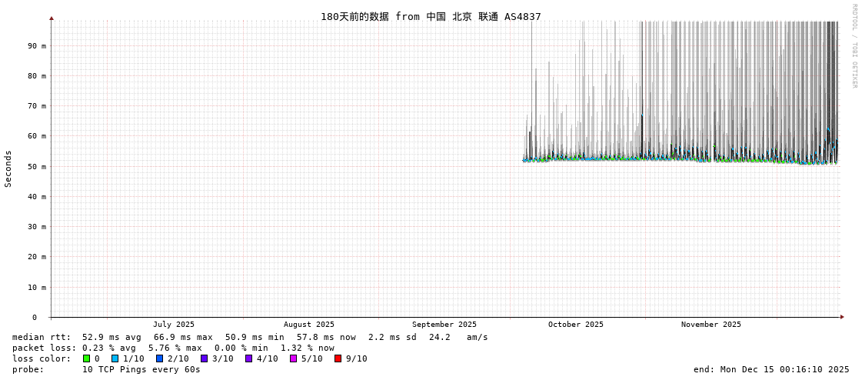Click the magenta 5/10 loss swatch
This screenshot has width=862, height=380.
coord(293,358)
